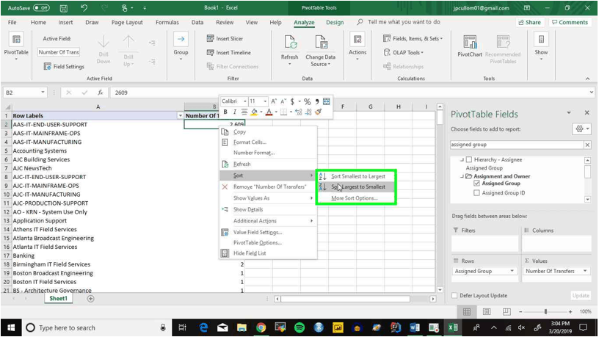The width and height of the screenshot is (599, 337).
Task: Open the File menu
Action: [x=12, y=23]
